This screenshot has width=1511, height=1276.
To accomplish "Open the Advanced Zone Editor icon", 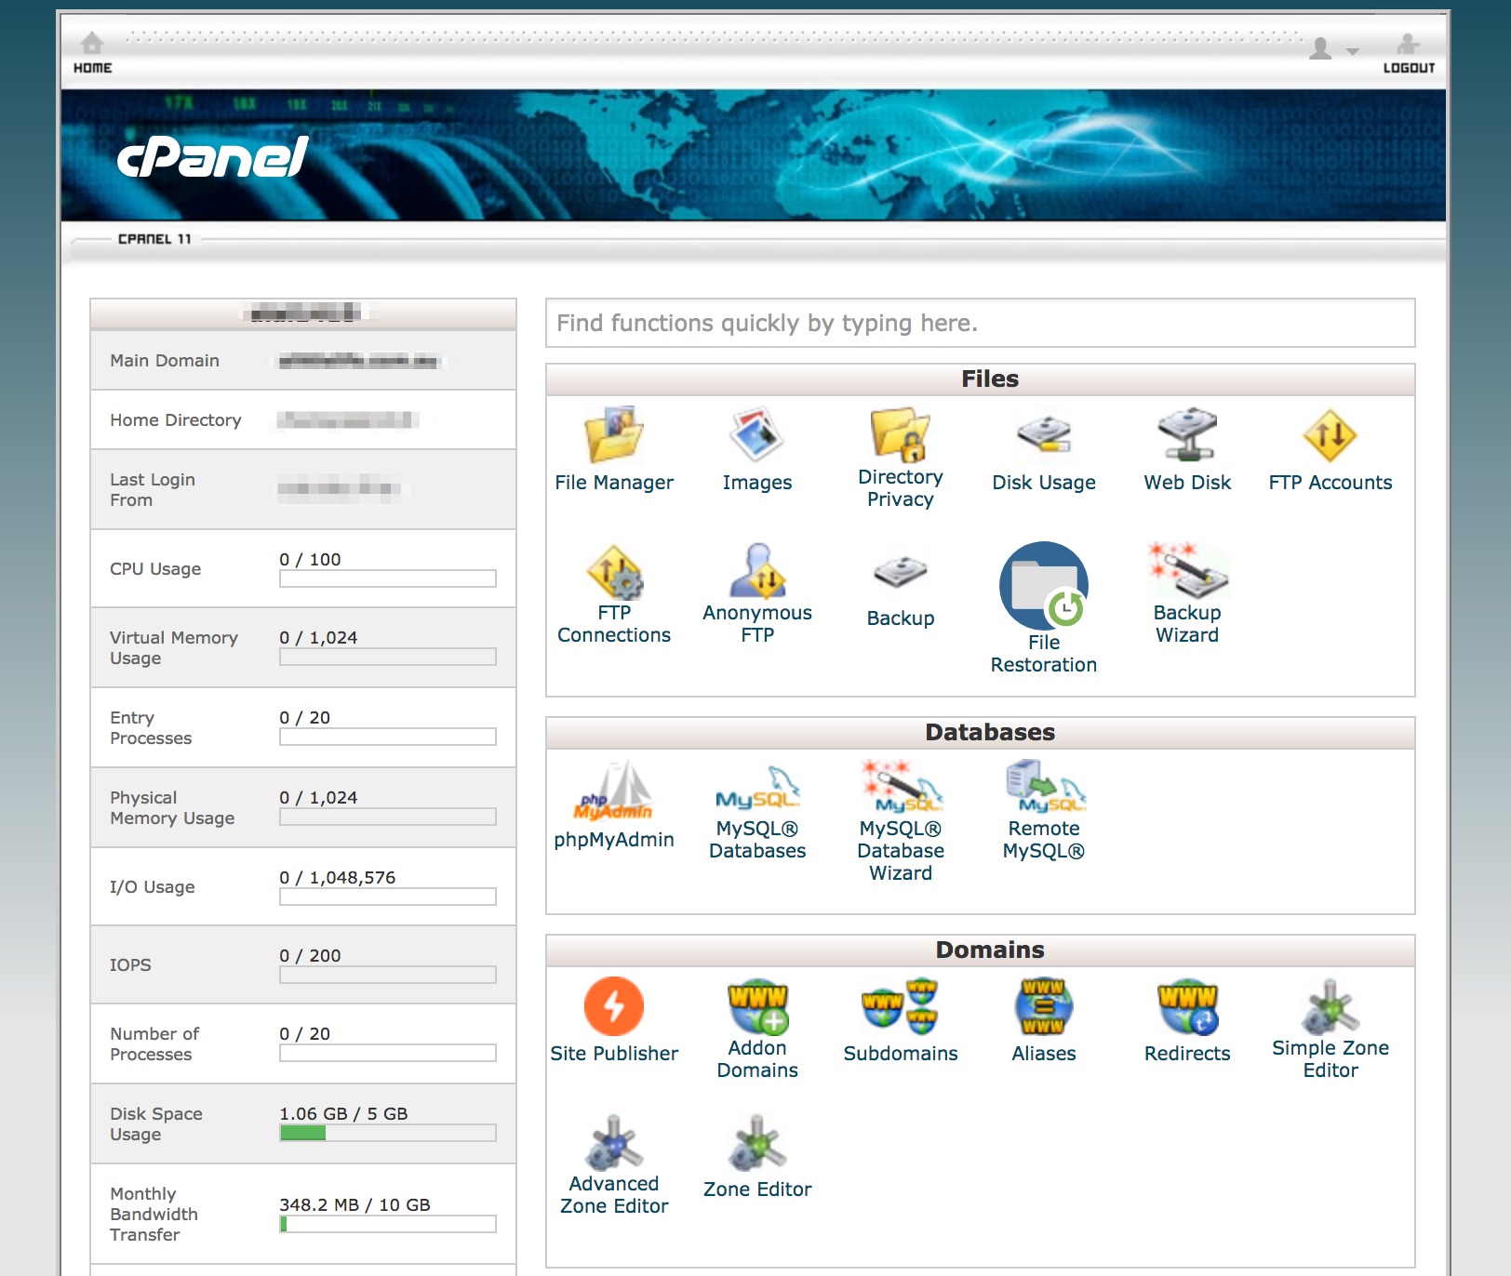I will (x=614, y=1142).
